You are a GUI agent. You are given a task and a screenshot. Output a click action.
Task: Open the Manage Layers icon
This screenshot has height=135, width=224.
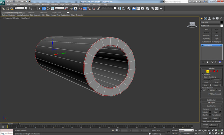[x=129, y=8]
